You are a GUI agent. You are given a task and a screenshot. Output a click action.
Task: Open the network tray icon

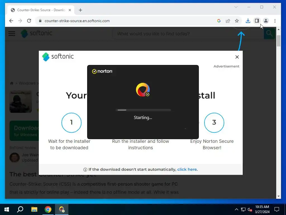coord(243,209)
